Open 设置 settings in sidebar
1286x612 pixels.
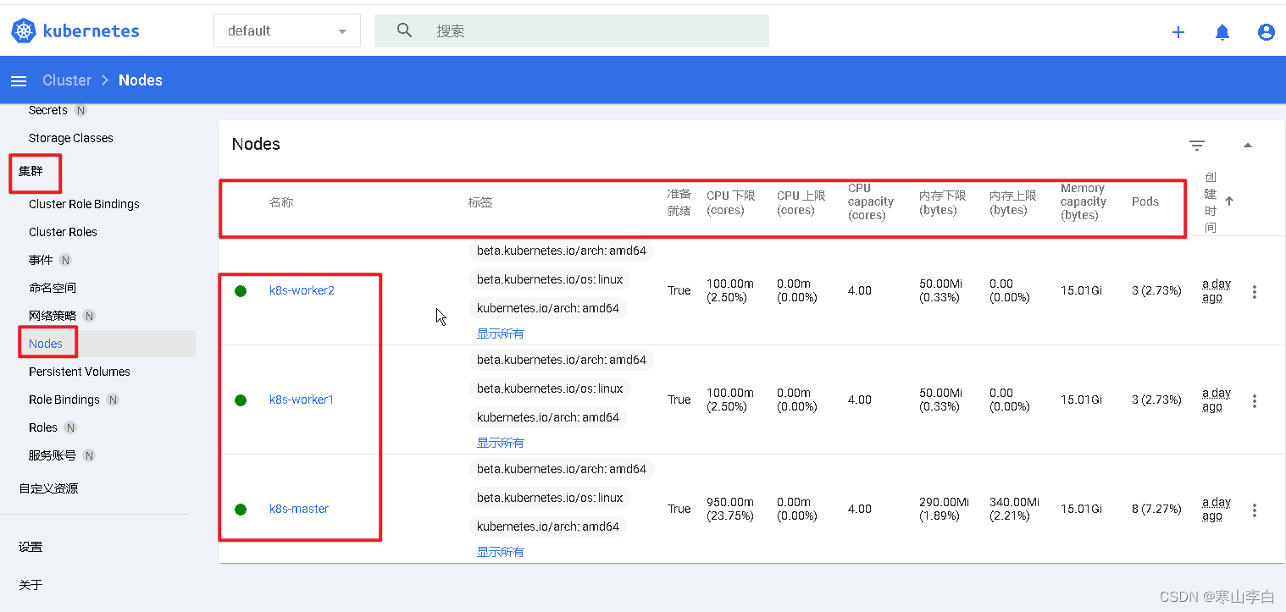tap(30, 547)
